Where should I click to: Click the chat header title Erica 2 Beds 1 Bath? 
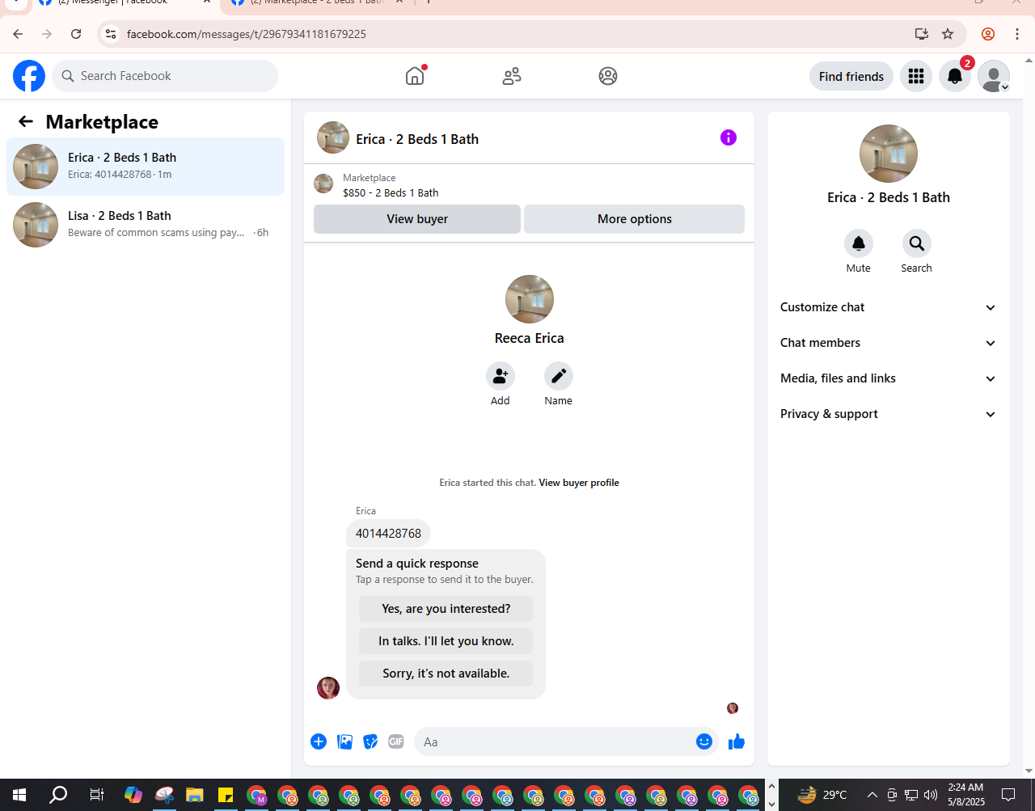(x=417, y=139)
